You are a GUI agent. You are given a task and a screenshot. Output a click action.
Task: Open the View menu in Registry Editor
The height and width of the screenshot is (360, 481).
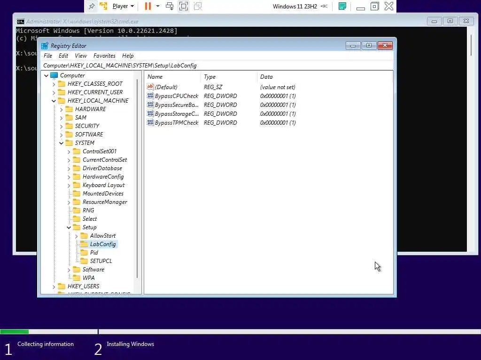coord(81,56)
